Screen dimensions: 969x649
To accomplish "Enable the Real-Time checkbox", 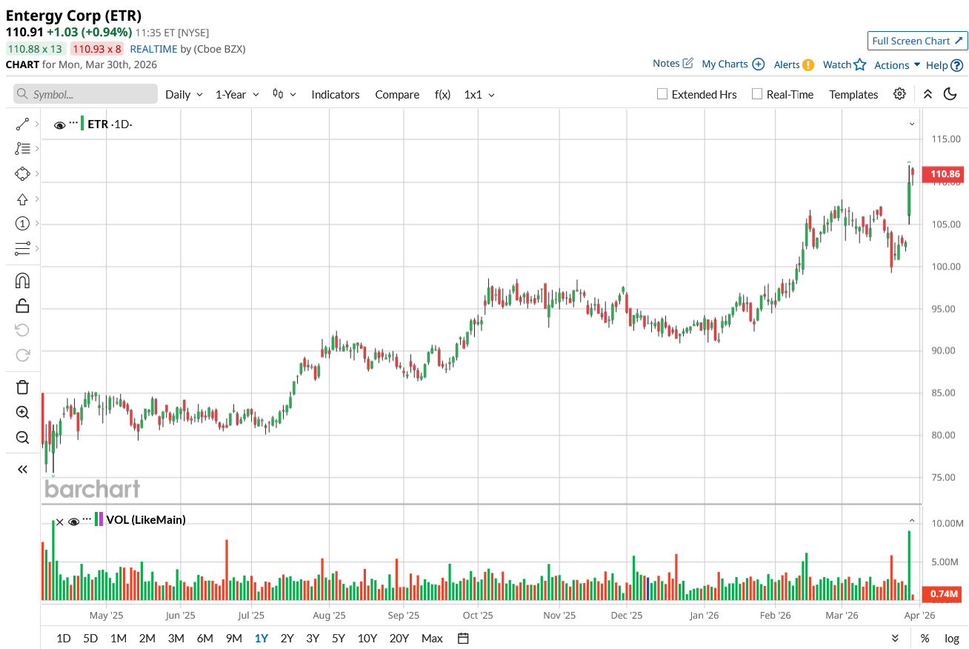I will pos(756,94).
